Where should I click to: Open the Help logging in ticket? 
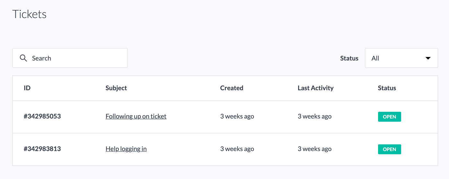click(x=126, y=149)
